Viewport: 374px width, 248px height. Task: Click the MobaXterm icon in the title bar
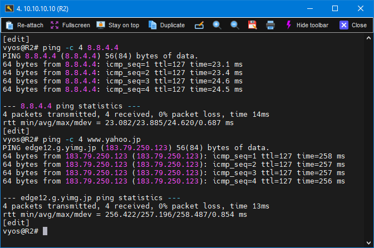click(9, 8)
